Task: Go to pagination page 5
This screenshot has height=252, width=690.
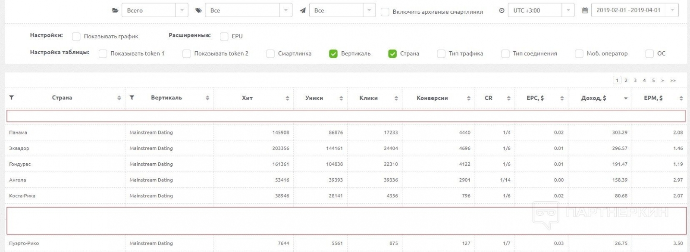Action: pos(653,80)
